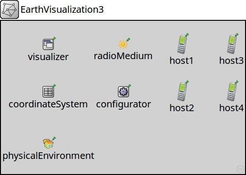Click the EarthVisualization3 title text
Image resolution: width=246 pixels, height=175 pixels.
[62, 9]
